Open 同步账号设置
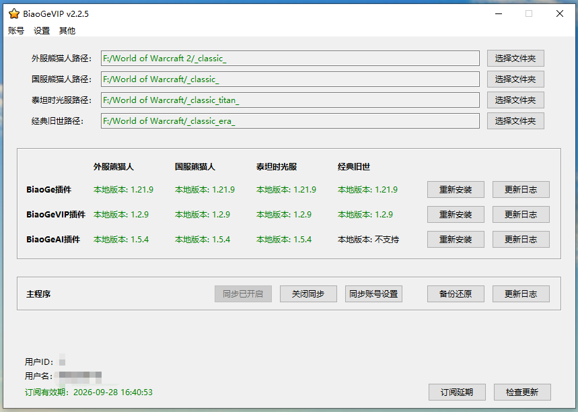578x412 pixels. pyautogui.click(x=373, y=294)
